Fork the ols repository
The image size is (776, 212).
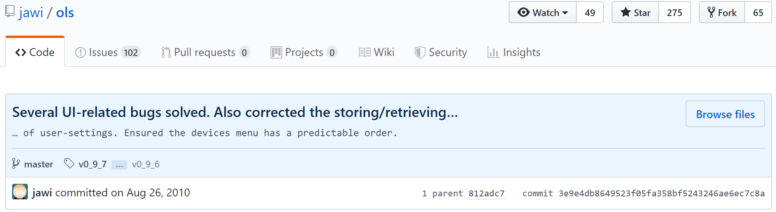[722, 13]
